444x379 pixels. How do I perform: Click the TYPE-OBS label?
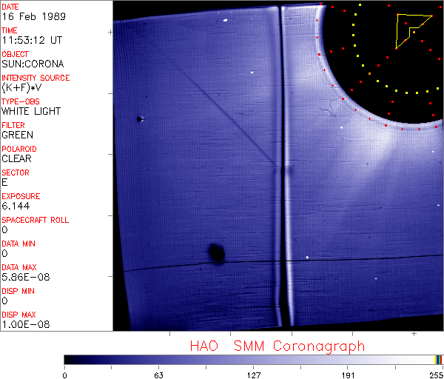(x=21, y=101)
